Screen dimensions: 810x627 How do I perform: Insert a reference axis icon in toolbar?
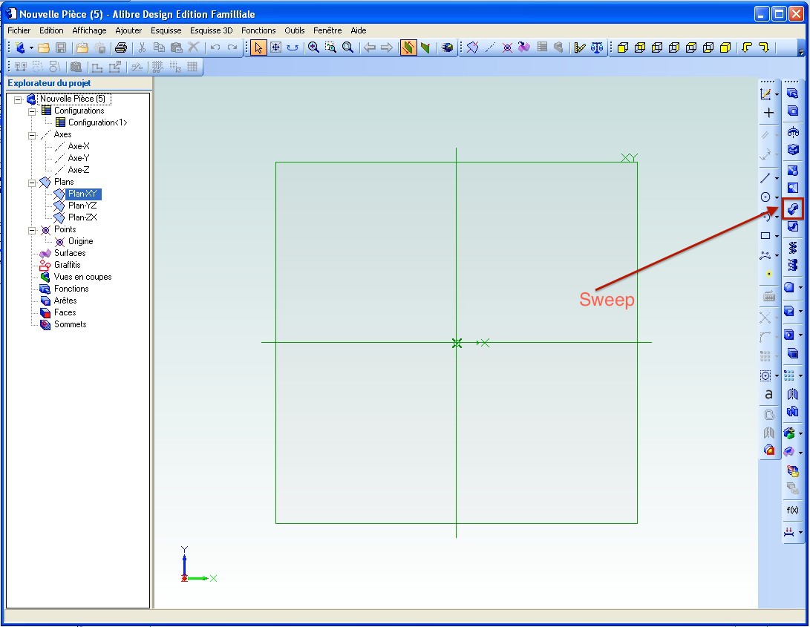click(490, 47)
